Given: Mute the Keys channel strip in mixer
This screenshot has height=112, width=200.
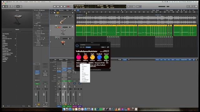Looking at the screenshot, I should click(63, 105).
